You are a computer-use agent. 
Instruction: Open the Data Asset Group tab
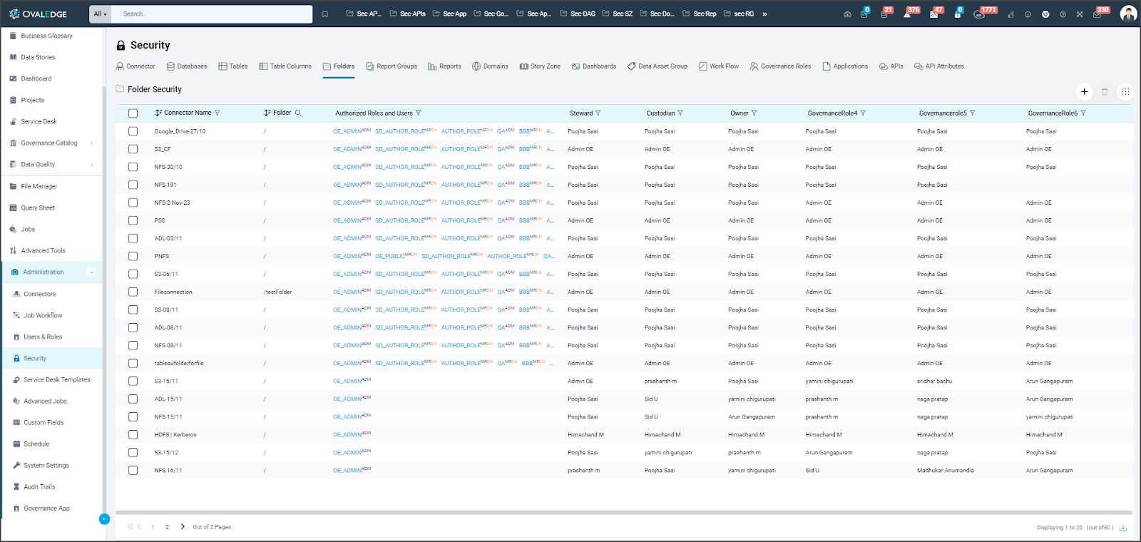[658, 66]
